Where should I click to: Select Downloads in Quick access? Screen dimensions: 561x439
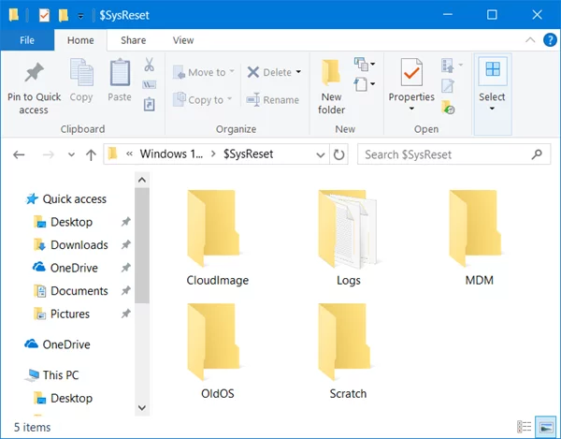(x=79, y=245)
